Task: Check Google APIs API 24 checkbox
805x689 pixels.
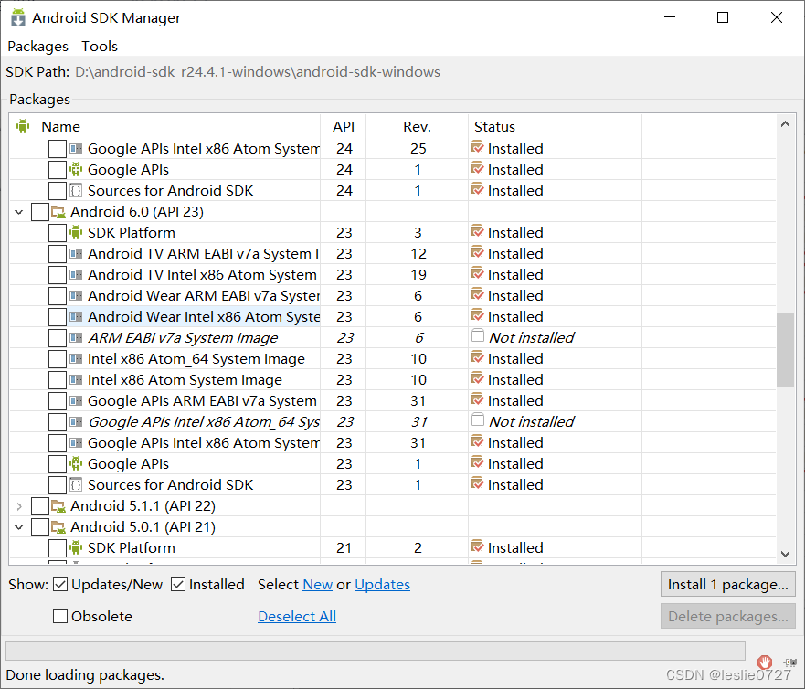Action: pos(58,169)
